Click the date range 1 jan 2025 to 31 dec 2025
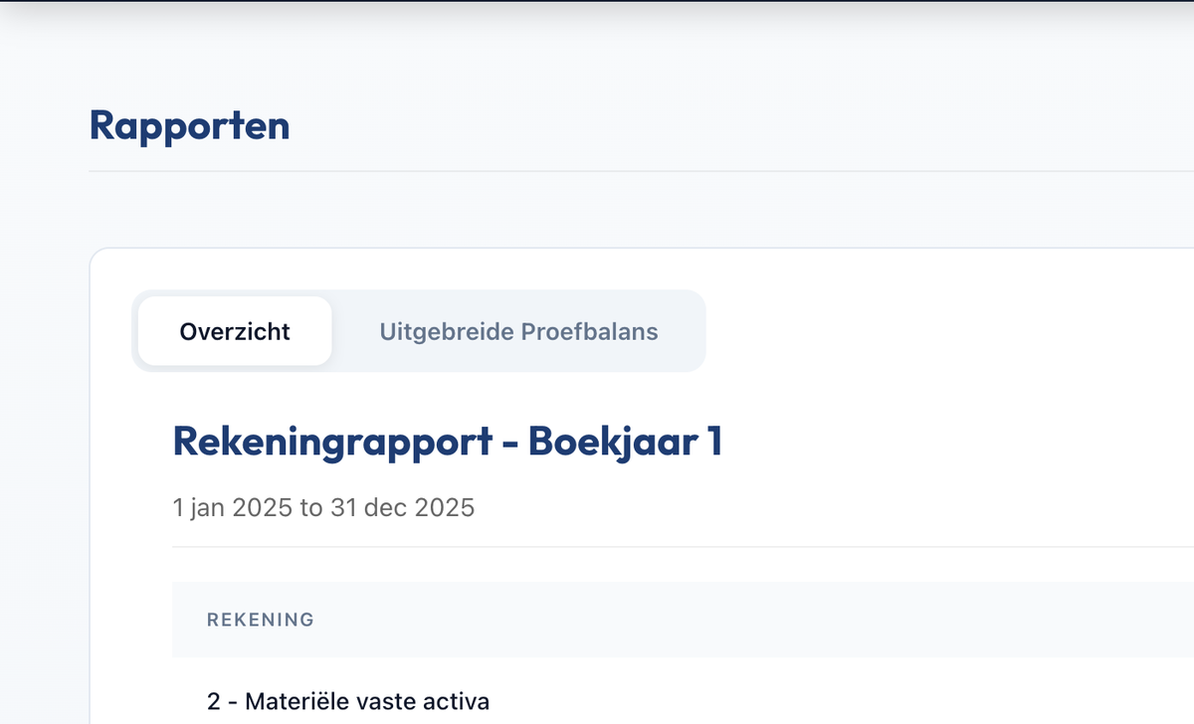Image resolution: width=1194 pixels, height=724 pixels. point(323,507)
